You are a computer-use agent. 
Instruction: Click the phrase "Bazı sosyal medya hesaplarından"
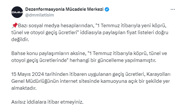coord(56,25)
